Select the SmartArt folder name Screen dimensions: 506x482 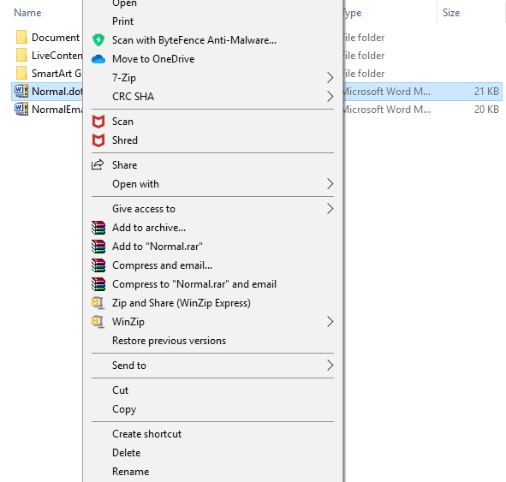pyautogui.click(x=57, y=74)
